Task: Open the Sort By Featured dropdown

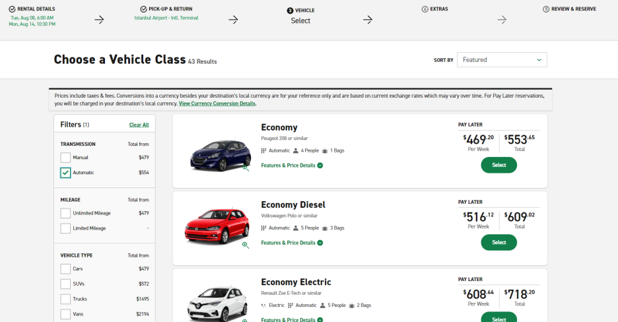Action: 502,60
